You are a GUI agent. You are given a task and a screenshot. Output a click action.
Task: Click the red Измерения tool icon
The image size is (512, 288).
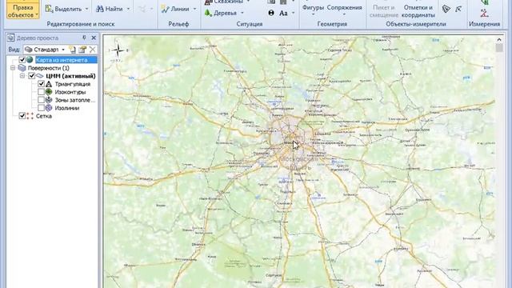click(x=484, y=13)
